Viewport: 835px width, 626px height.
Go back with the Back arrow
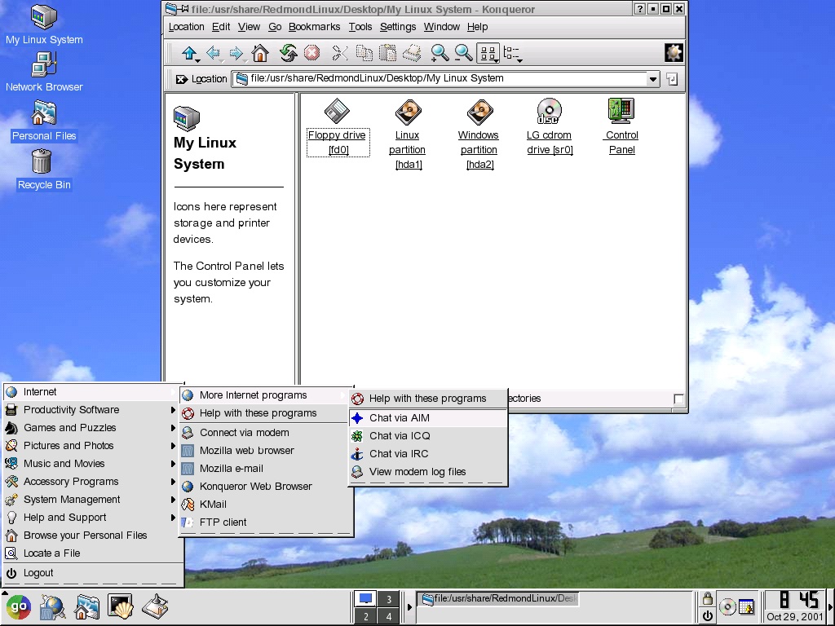[x=214, y=53]
